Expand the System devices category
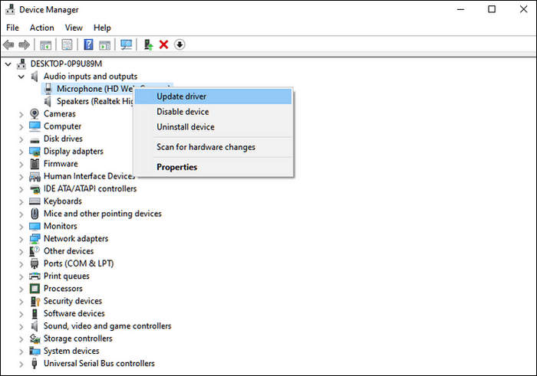The height and width of the screenshot is (376, 537). (x=21, y=351)
